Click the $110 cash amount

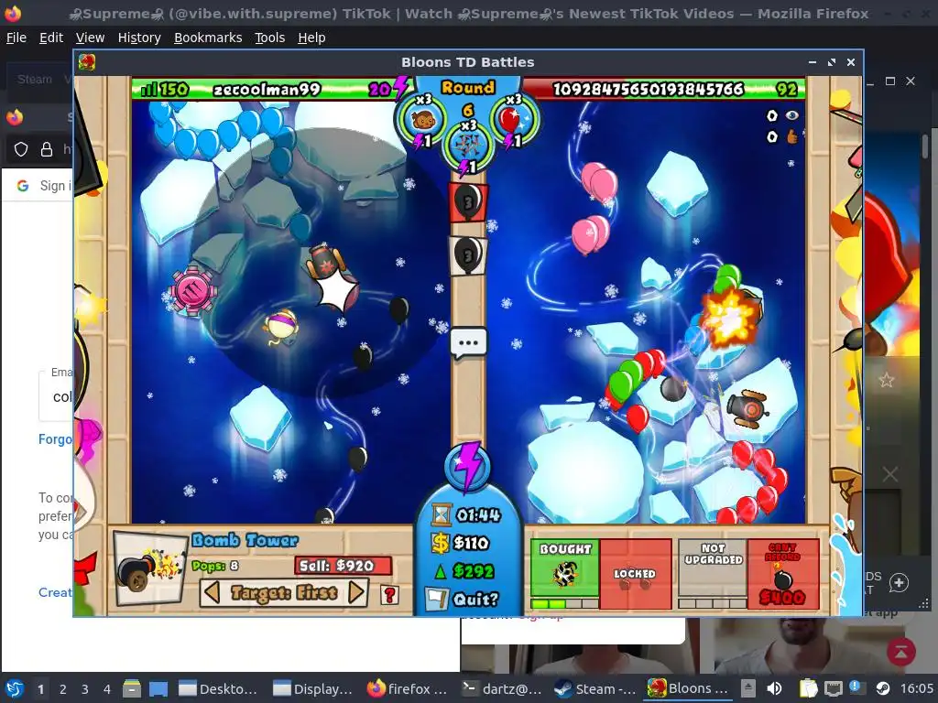point(471,543)
